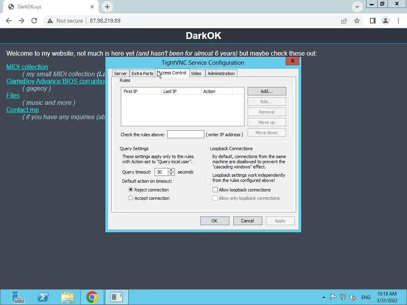Click the muted volume tray icon
The width and height of the screenshot is (407, 305).
coord(353,297)
